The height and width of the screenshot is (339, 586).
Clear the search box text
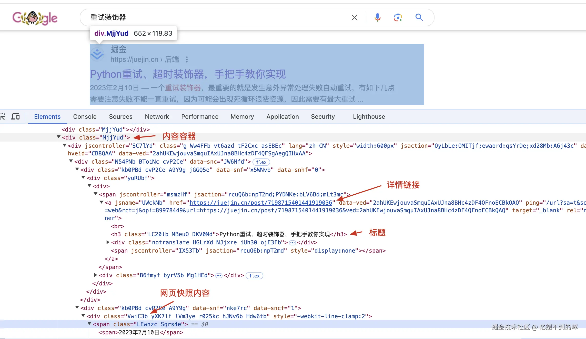(x=354, y=17)
